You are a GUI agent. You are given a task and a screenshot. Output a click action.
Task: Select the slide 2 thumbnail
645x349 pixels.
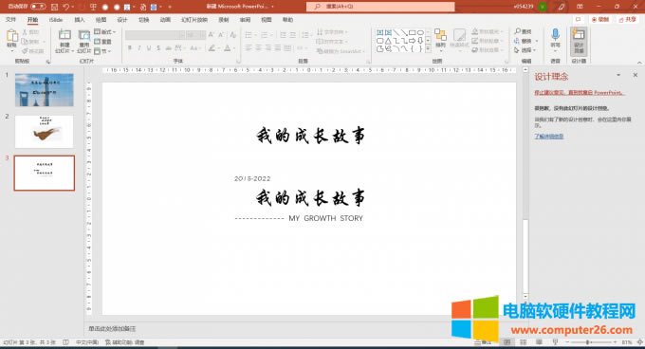[44, 131]
